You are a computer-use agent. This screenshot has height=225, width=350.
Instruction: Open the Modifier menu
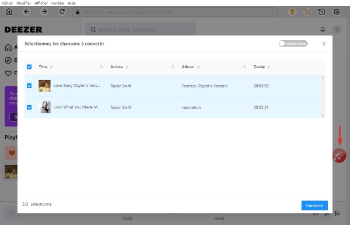(24, 3)
